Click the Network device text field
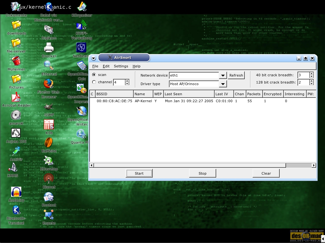 194,75
